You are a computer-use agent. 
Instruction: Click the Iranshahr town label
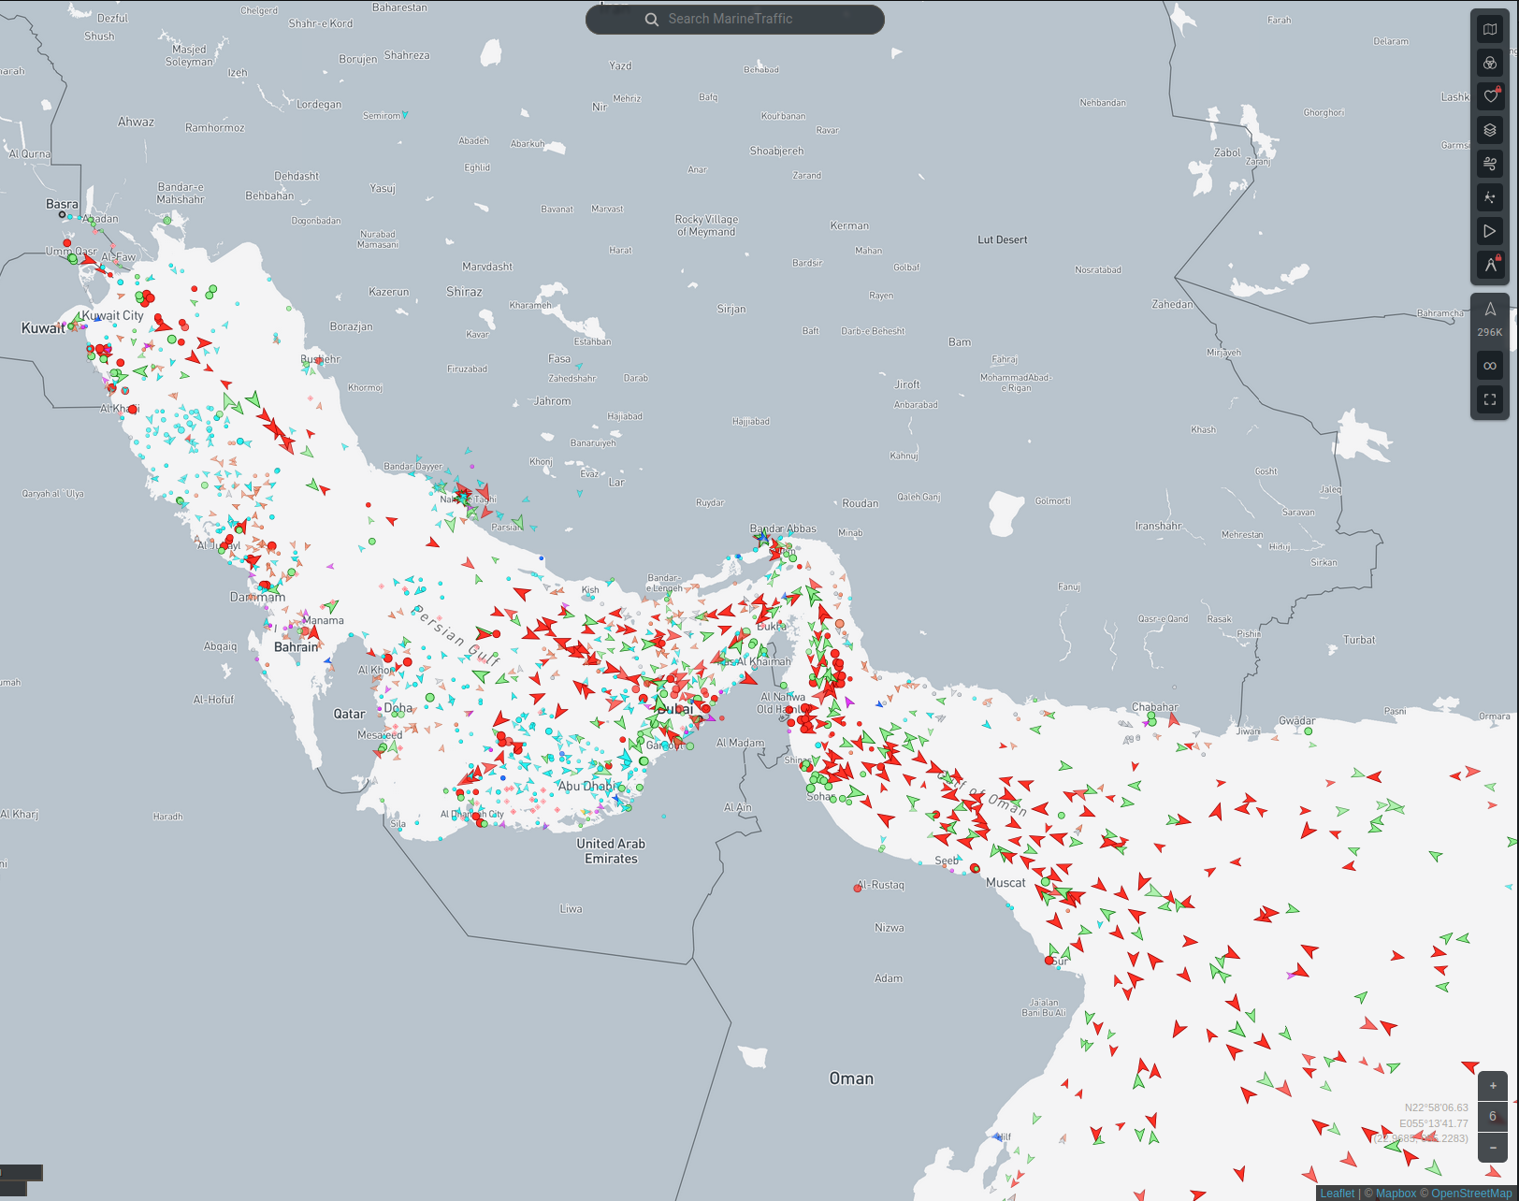(x=1158, y=526)
